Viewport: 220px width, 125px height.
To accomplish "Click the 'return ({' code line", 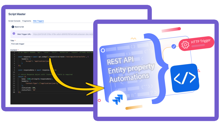I will click(22, 77).
